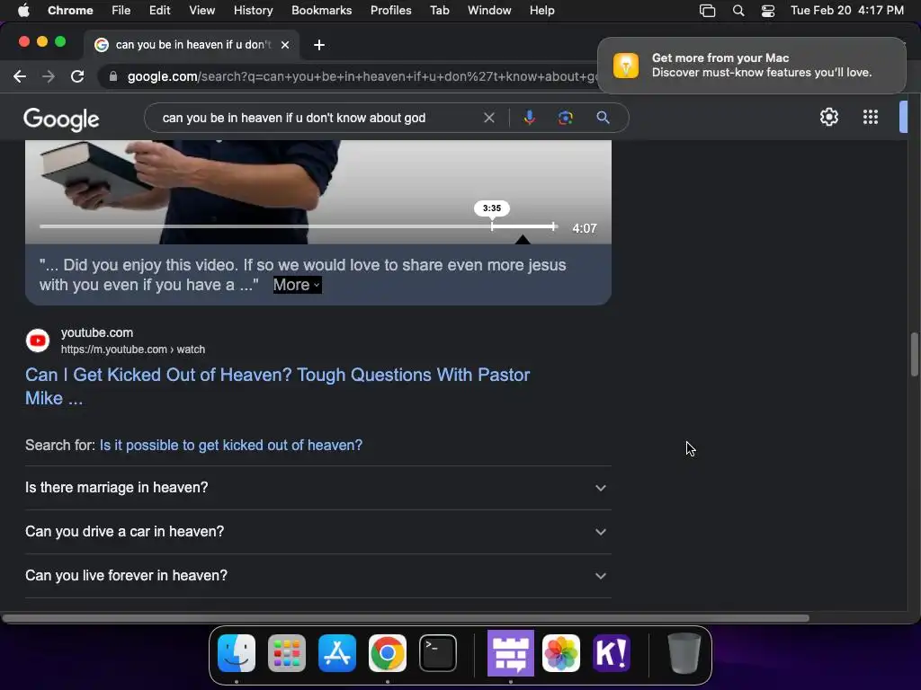This screenshot has height=690, width=921.
Task: Click the horizontal scrollbar at bottom
Action: click(406, 618)
